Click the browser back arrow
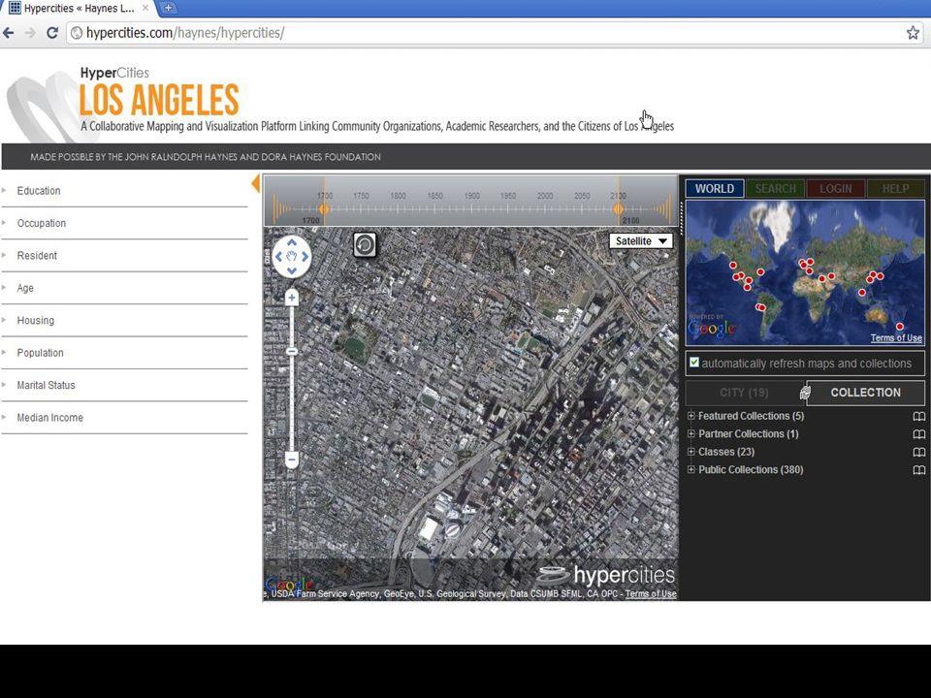 point(9,33)
